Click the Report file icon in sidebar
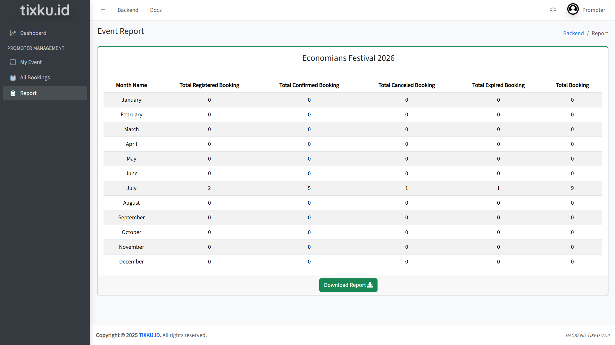Image resolution: width=615 pixels, height=345 pixels. coord(13,93)
